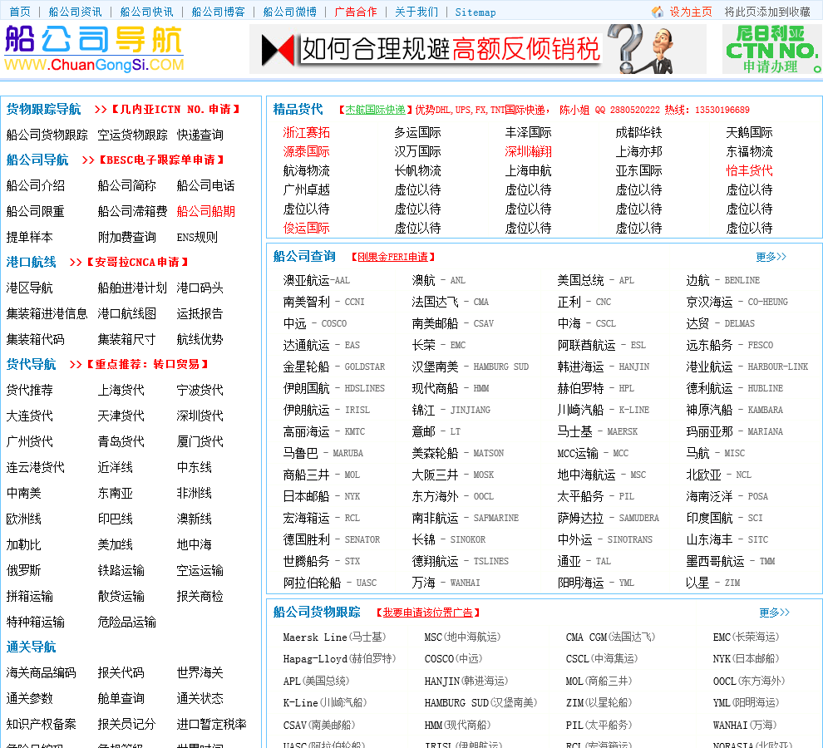Open 港口航线图 link

[126, 314]
